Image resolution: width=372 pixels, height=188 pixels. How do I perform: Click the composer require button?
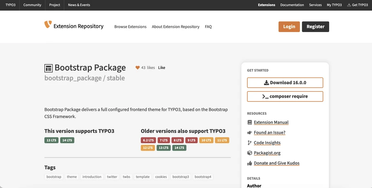[285, 96]
